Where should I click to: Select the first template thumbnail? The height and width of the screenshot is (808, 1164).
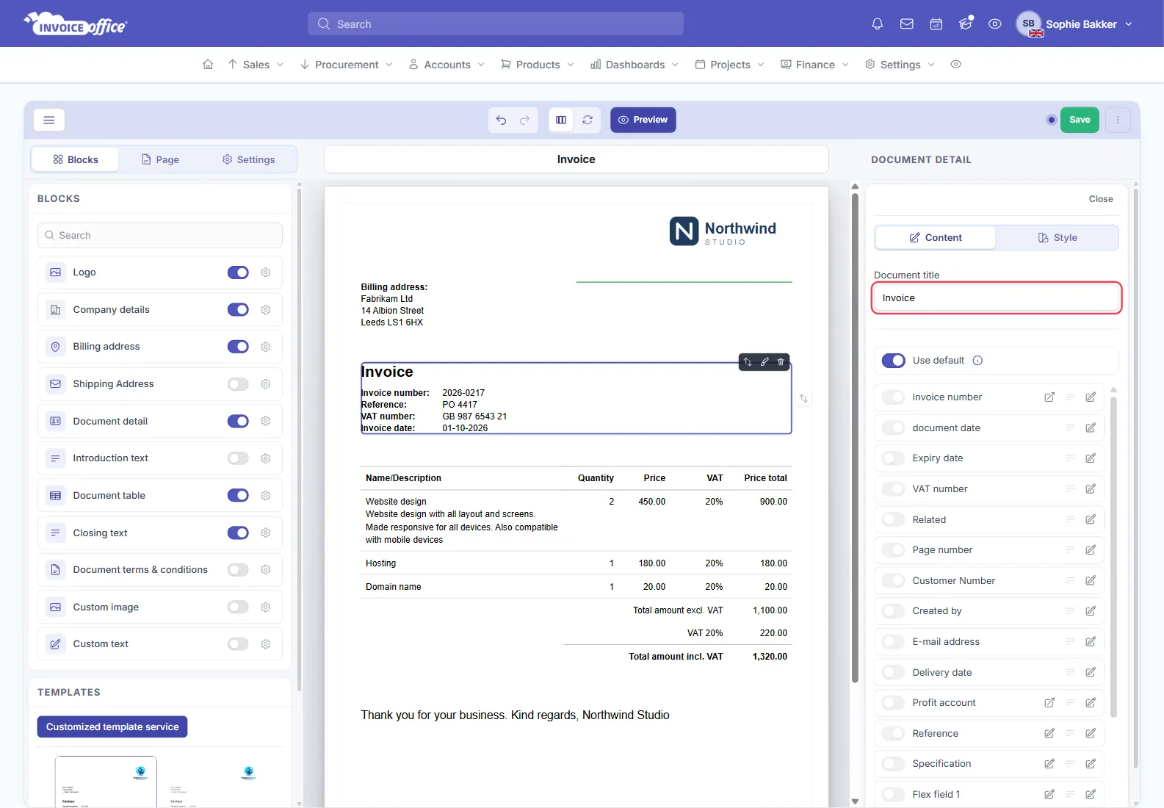[106, 782]
